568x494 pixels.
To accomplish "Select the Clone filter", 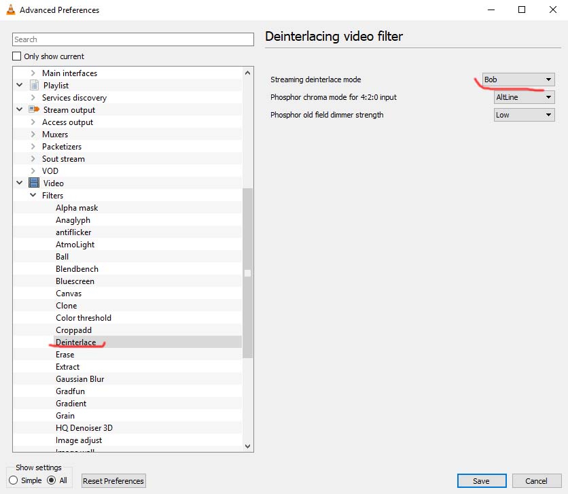I will [x=67, y=305].
